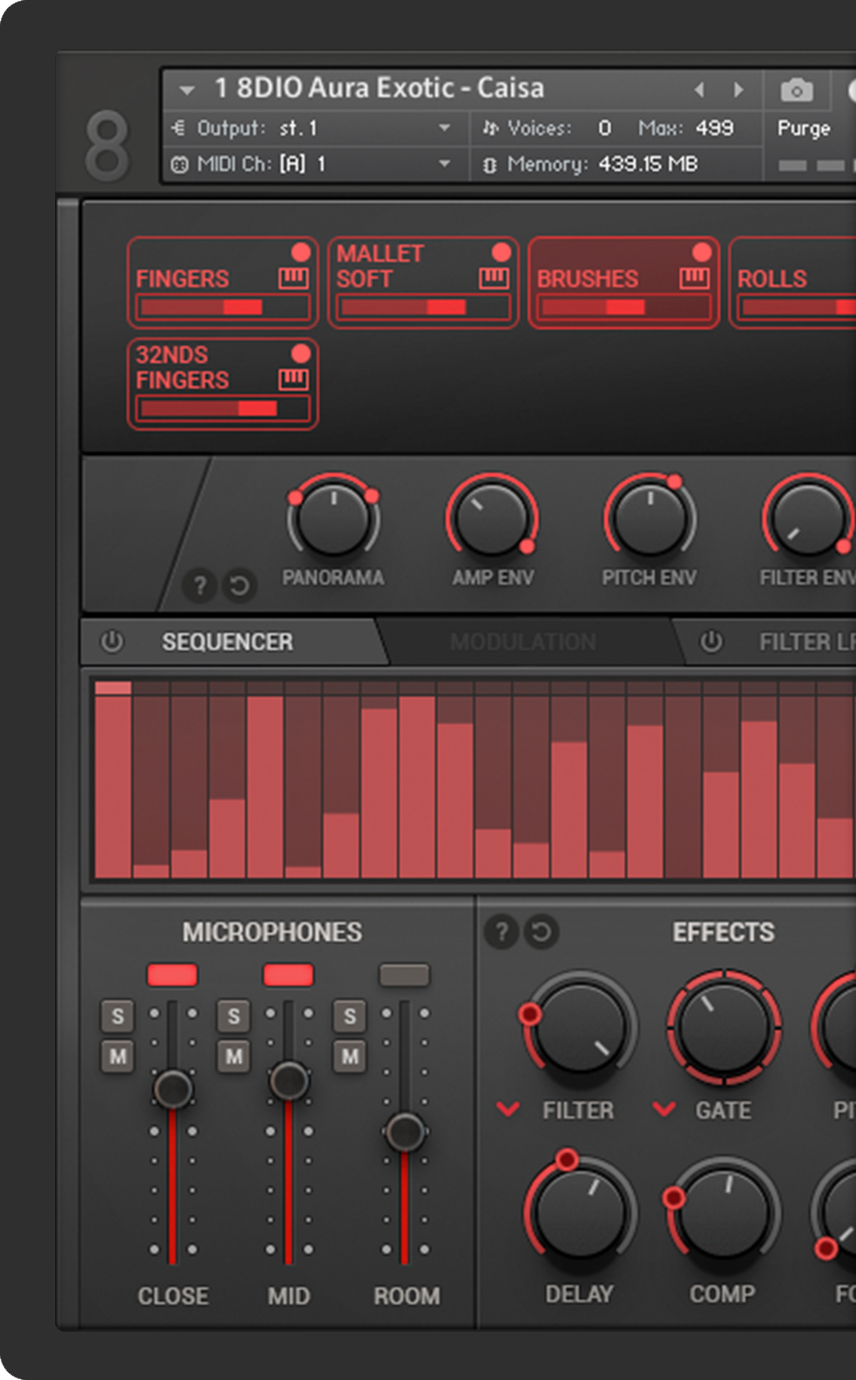The image size is (856, 1380).
Task: Click the ROOM microphone fader handle
Action: click(405, 1131)
